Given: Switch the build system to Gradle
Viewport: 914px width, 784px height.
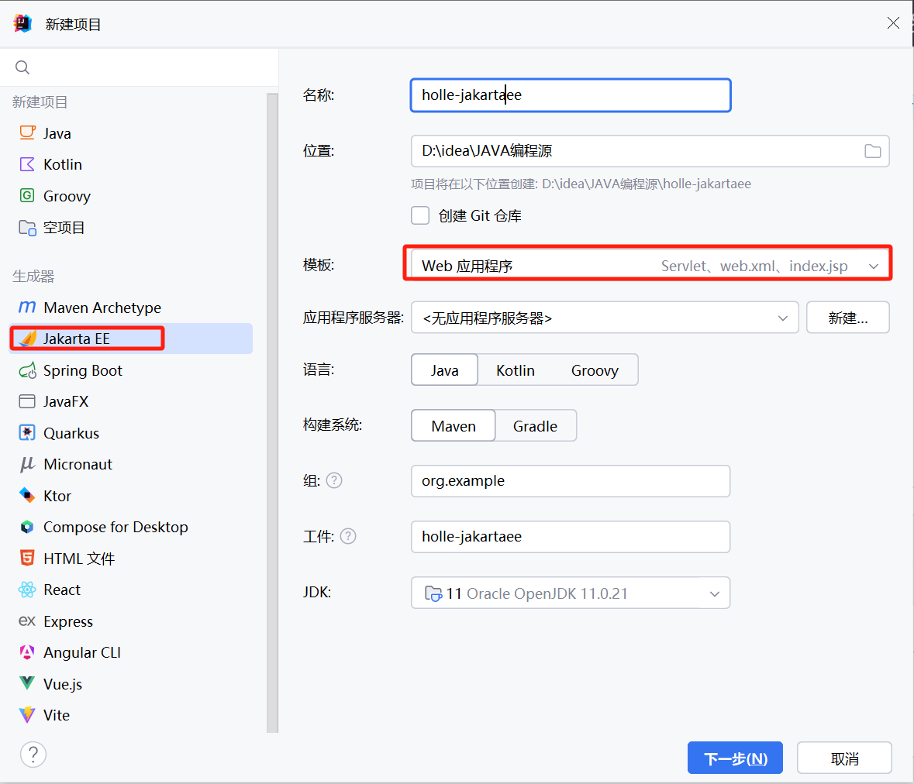Looking at the screenshot, I should [x=535, y=426].
